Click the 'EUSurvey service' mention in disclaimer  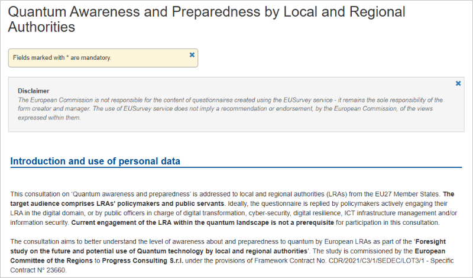click(x=254, y=99)
